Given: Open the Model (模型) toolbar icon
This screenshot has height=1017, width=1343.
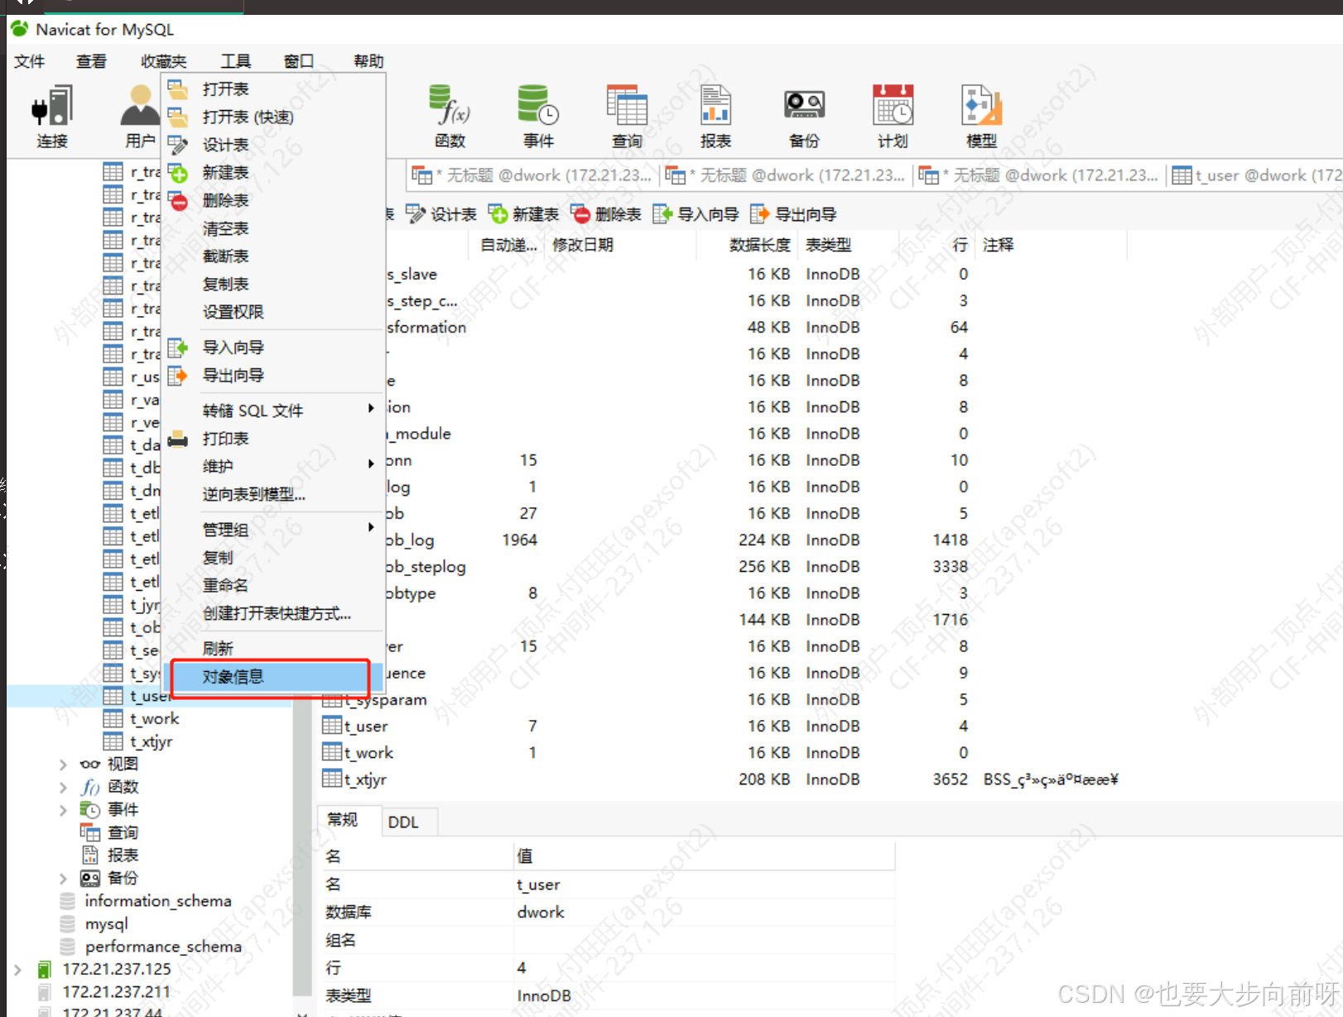Looking at the screenshot, I should click(981, 116).
